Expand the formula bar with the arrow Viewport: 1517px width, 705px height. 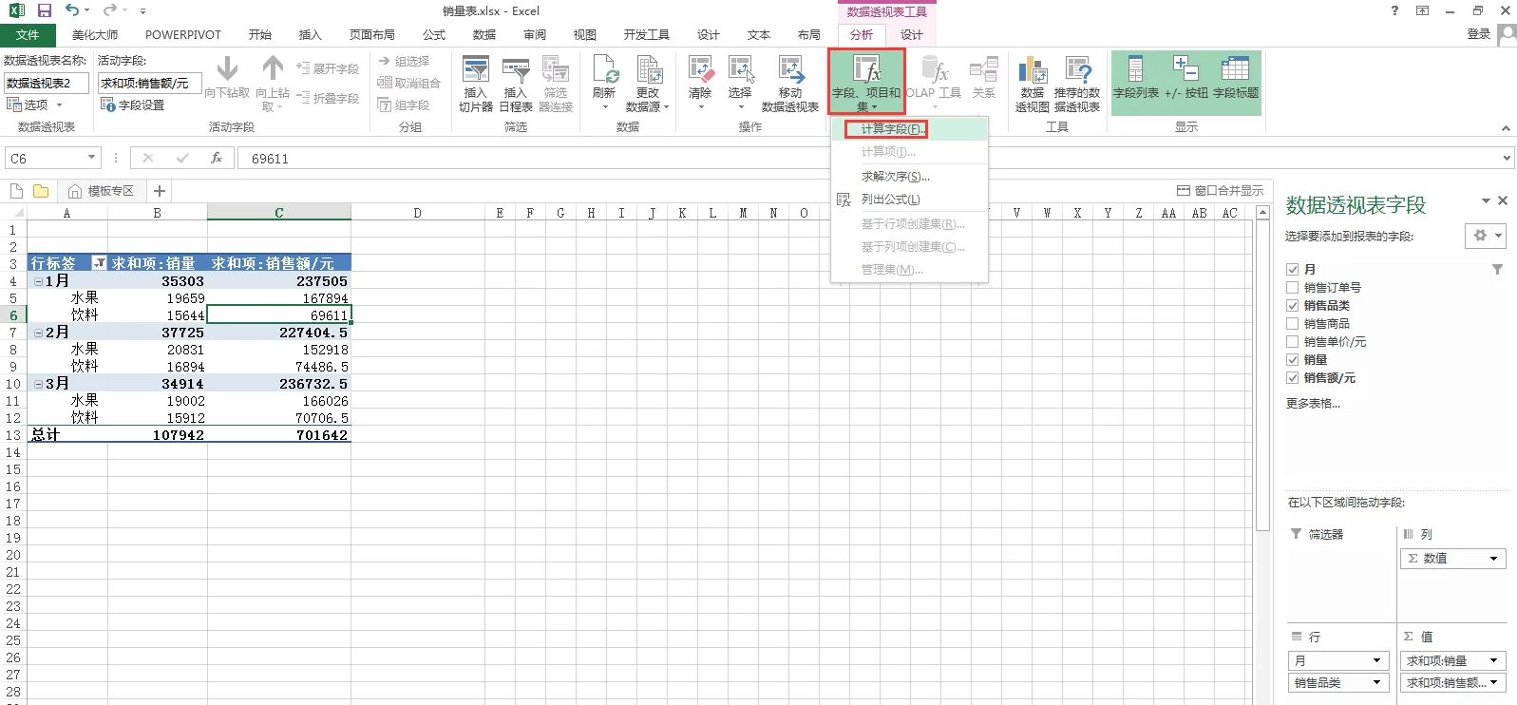point(1508,158)
